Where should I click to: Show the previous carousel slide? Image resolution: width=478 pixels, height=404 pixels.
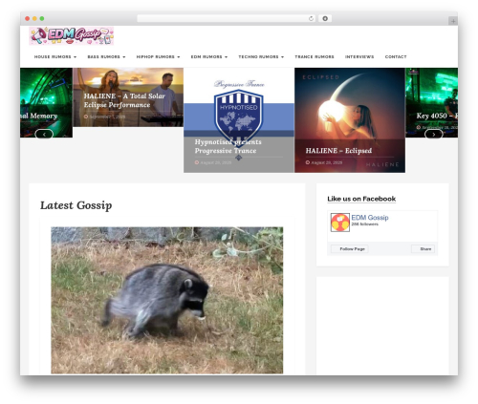coord(44,135)
